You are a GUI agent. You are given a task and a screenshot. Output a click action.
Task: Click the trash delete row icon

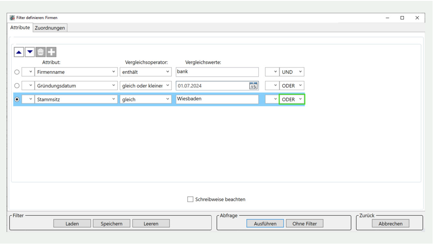point(40,52)
